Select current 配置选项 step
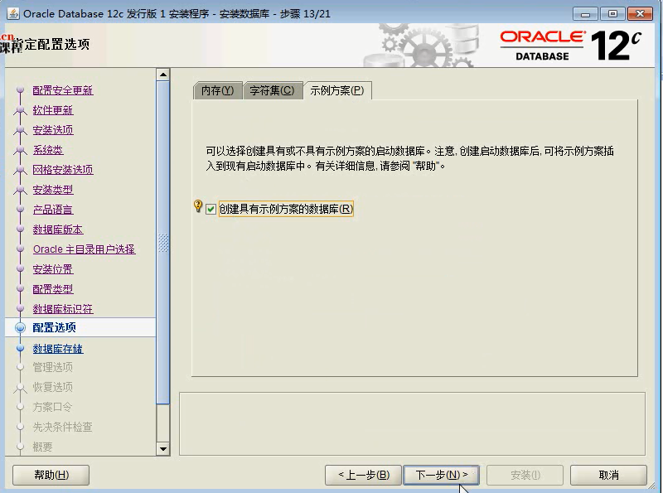 [x=55, y=327]
